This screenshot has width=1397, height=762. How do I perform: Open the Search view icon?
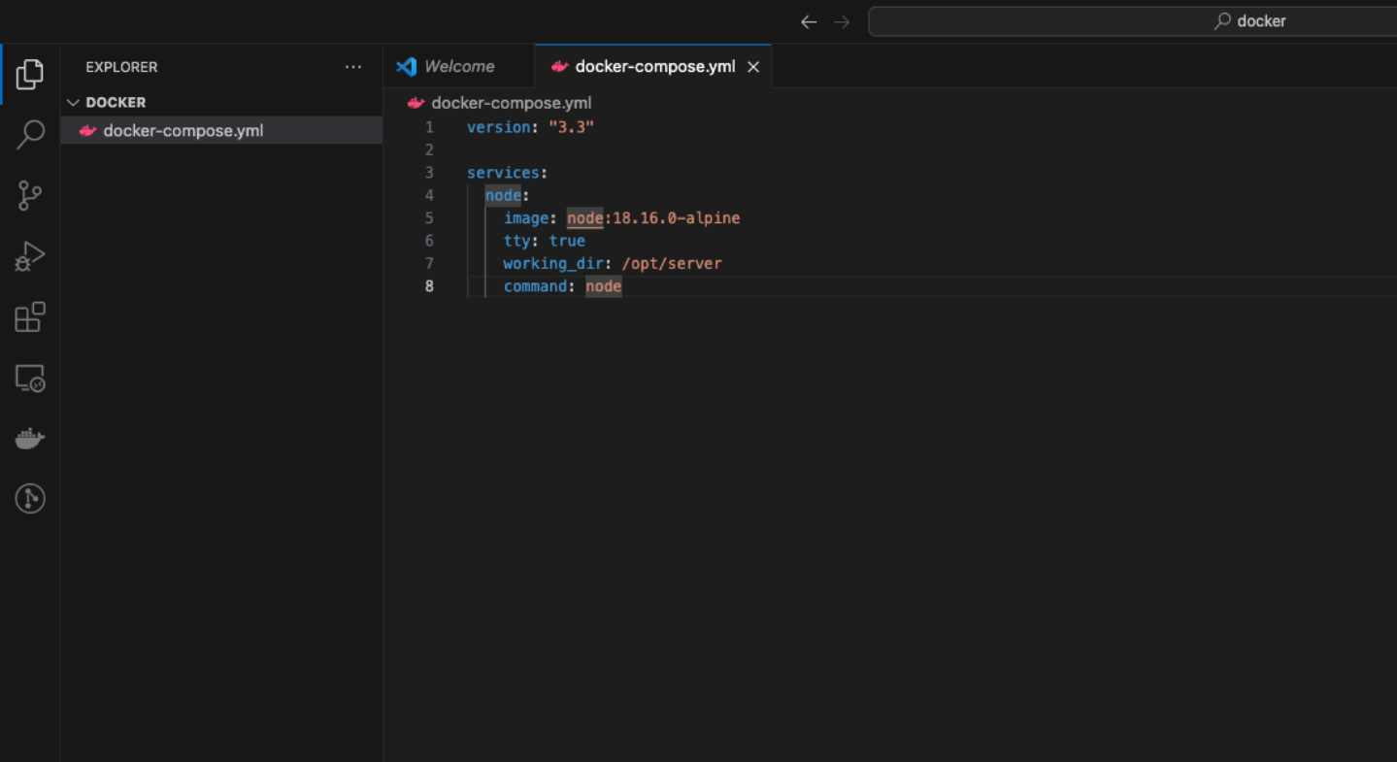click(x=30, y=134)
